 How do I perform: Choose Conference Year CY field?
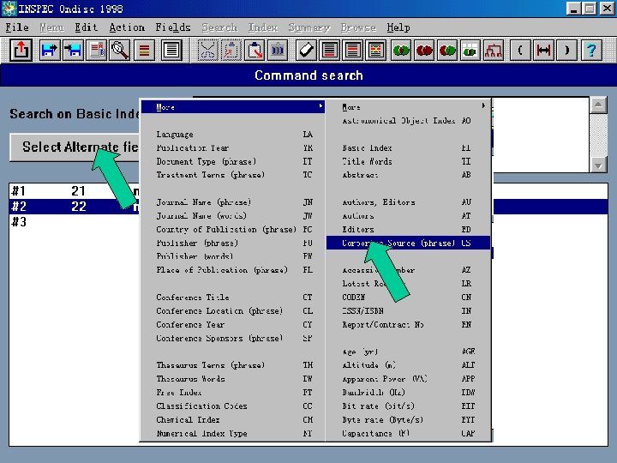point(233,324)
